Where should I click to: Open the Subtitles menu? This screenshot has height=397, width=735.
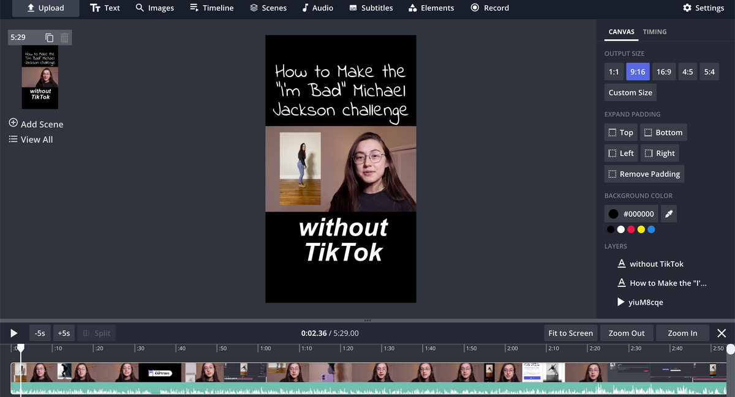pos(371,8)
